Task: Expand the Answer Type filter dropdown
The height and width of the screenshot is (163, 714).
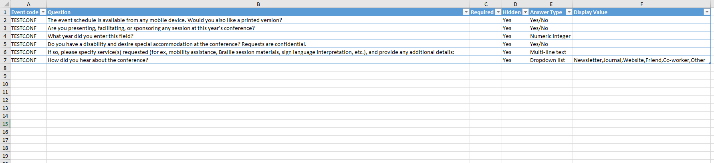Action: [569, 12]
